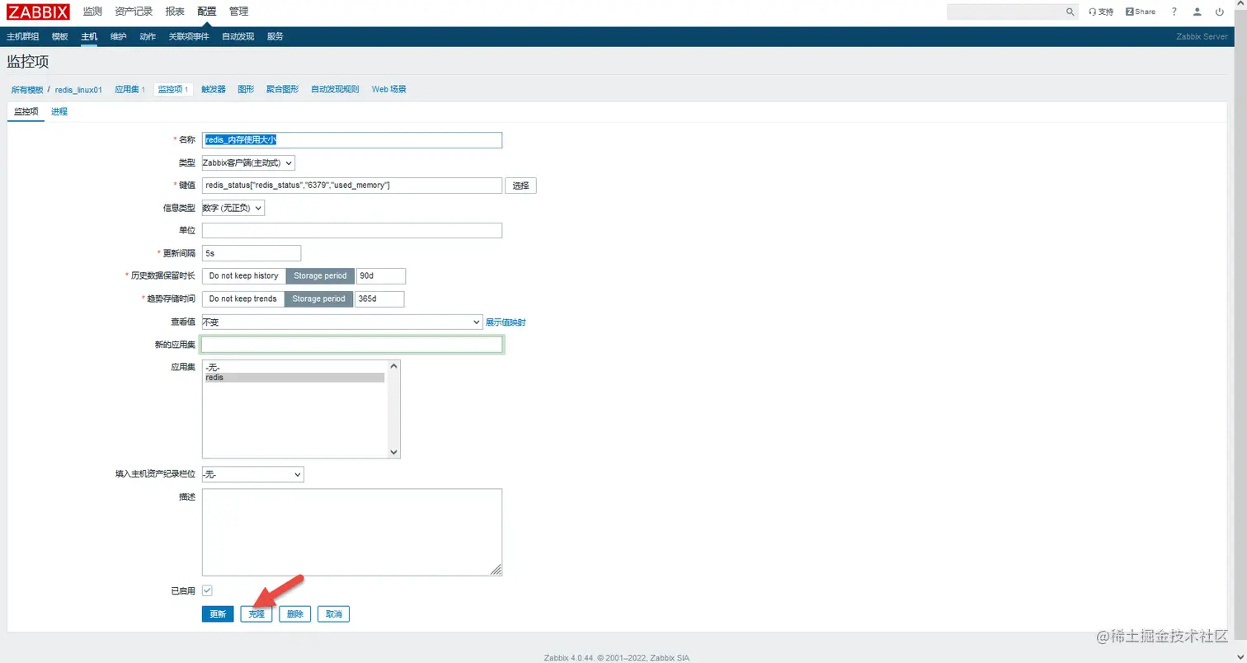1247x663 pixels.
Task: Click the search magnifier icon
Action: tap(1071, 12)
